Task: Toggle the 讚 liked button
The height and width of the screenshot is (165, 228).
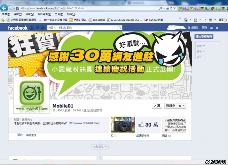Action: click(x=157, y=106)
